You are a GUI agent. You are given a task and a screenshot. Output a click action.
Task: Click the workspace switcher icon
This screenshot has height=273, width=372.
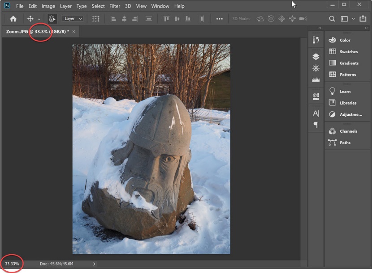[x=344, y=19]
